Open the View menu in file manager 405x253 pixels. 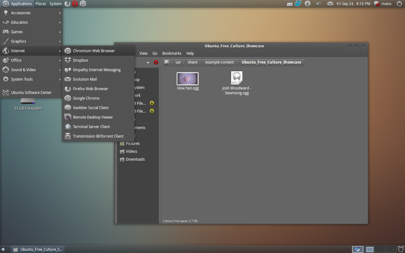[143, 53]
